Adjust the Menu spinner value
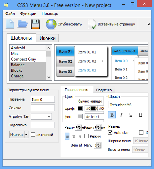The height and width of the screenshot is (169, 154). pos(98,145)
